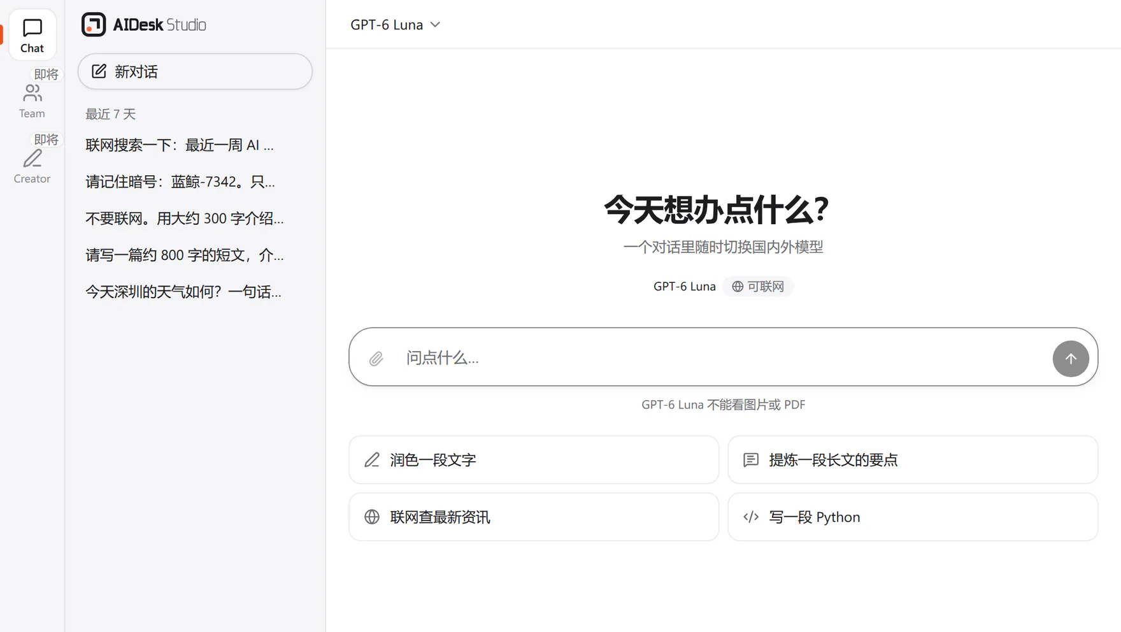Start a new conversation with 新对话

(195, 71)
